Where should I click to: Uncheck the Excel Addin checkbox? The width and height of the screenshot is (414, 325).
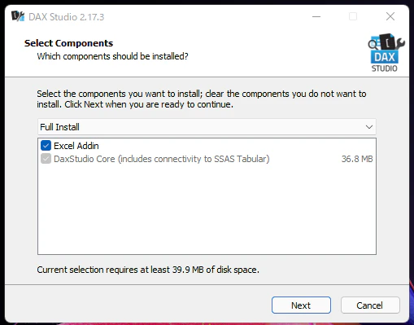click(x=46, y=146)
